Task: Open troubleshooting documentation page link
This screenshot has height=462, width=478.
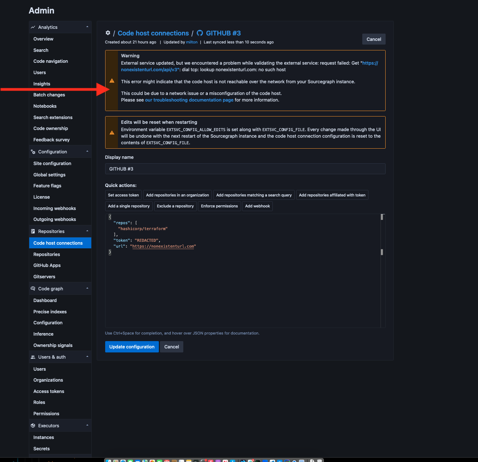Action: coord(189,100)
